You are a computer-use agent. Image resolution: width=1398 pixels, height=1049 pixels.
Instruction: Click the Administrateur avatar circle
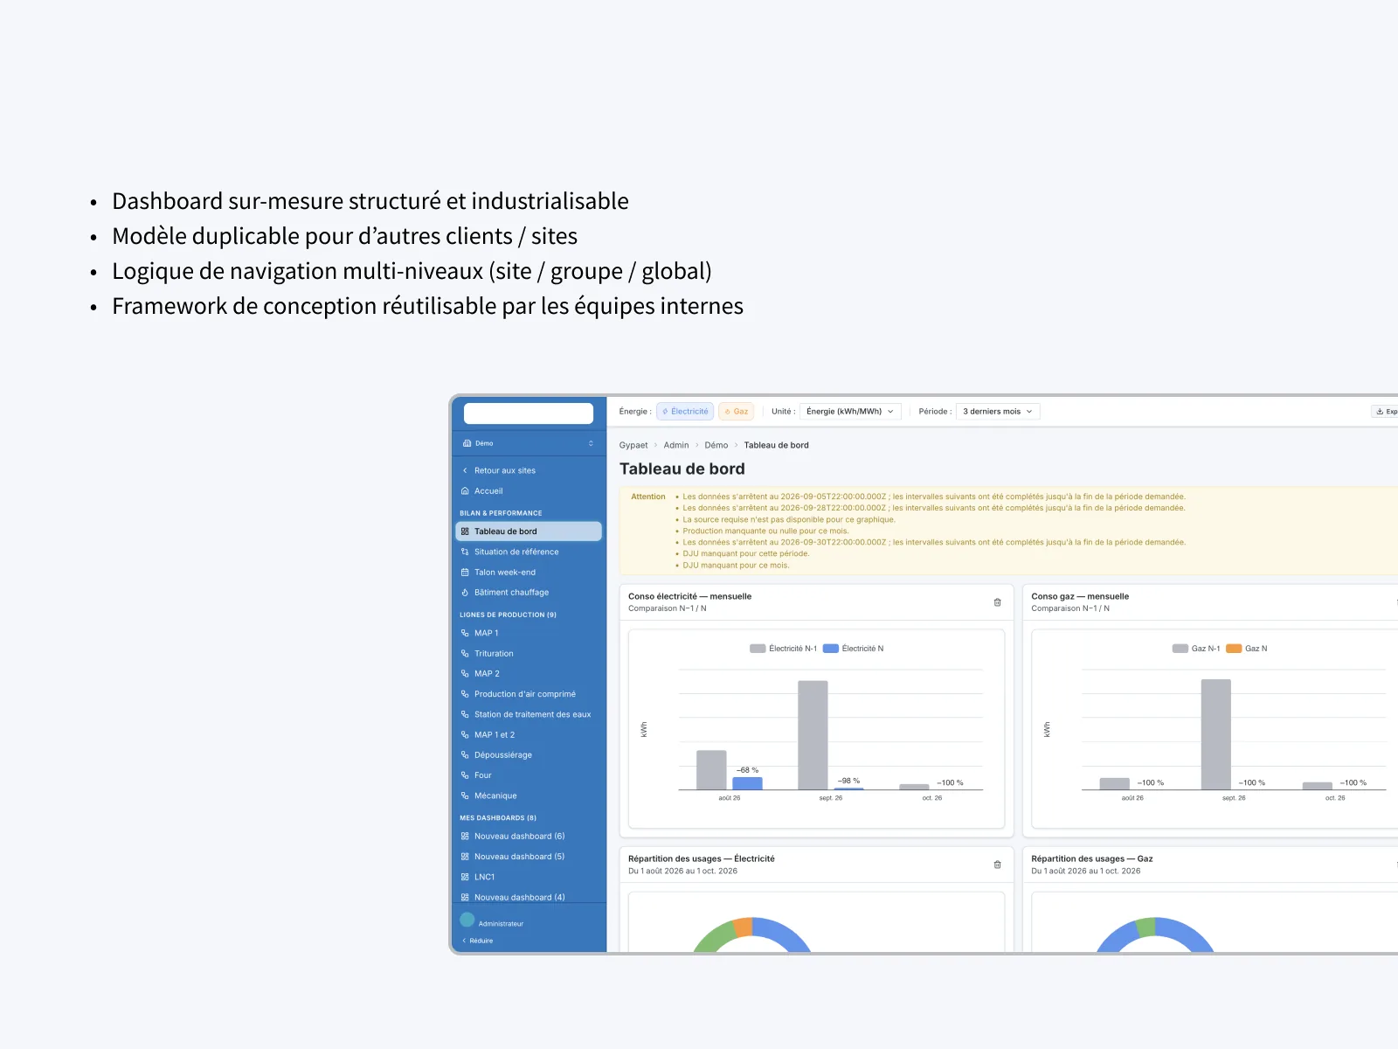coord(467,920)
